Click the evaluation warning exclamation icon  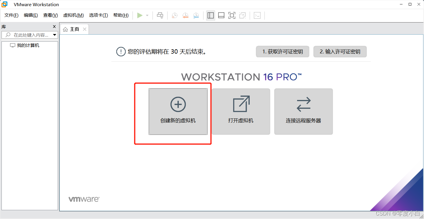tap(121, 52)
